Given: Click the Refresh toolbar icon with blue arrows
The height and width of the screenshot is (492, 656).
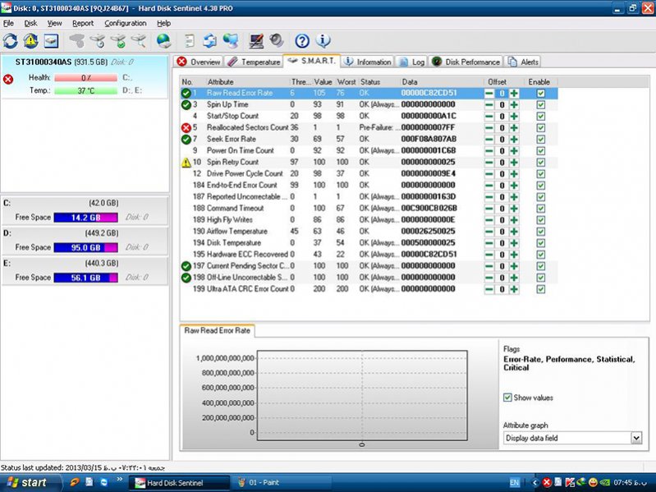Looking at the screenshot, I should pos(11,41).
